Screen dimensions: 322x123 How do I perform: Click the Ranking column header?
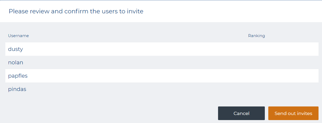(x=256, y=36)
